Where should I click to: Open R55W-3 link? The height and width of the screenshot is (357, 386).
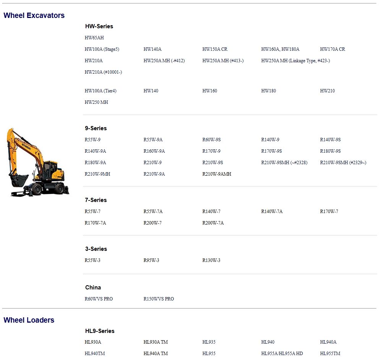coord(92,260)
